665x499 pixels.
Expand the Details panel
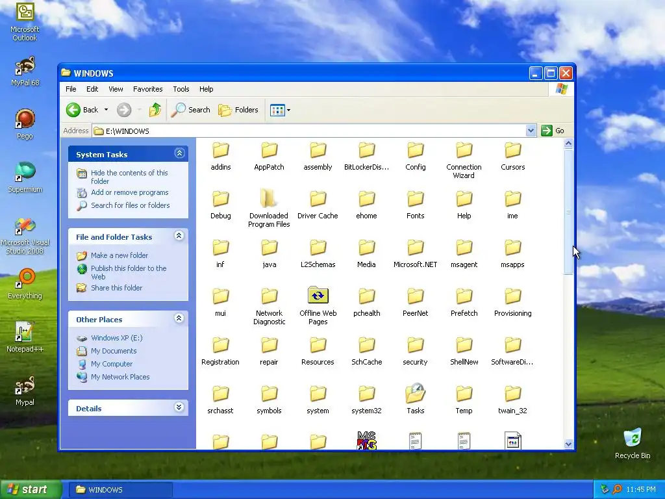pos(179,407)
